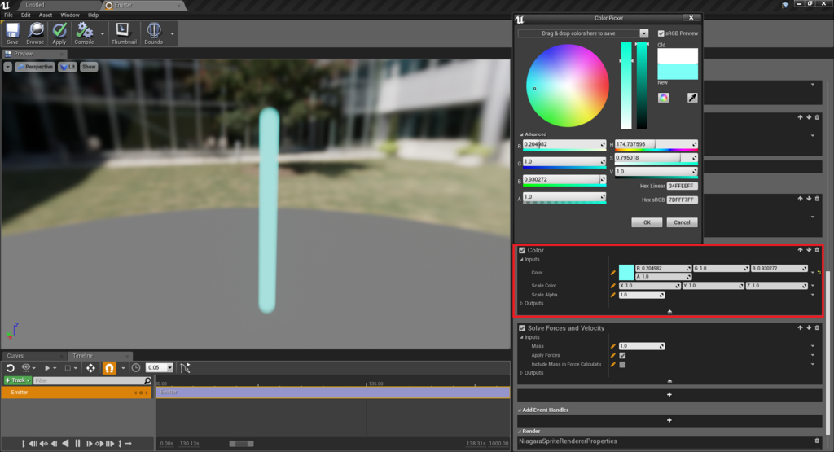Step forward one frame in timeline
834x452 pixels.
pos(89,444)
